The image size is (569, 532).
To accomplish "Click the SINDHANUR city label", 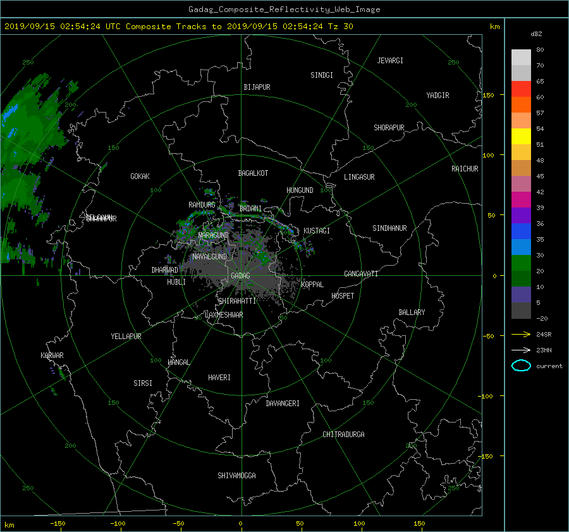I will pos(389,228).
